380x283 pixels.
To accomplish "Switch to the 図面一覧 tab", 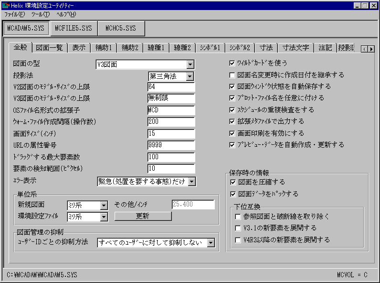I will [50, 48].
